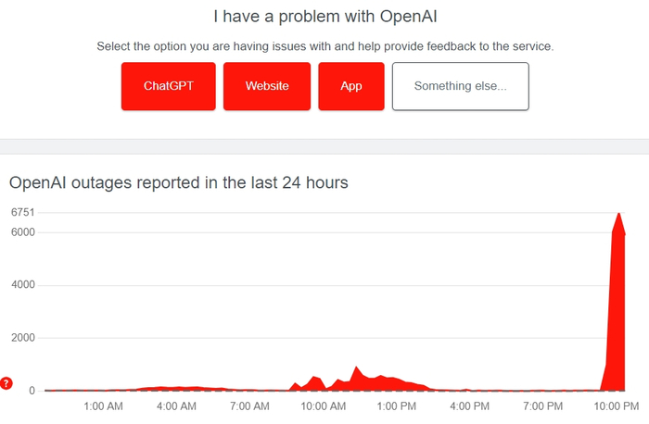Viewport: 649px width, 424px height.
Task: Click the 6751 peak value label
Action: pos(22,213)
